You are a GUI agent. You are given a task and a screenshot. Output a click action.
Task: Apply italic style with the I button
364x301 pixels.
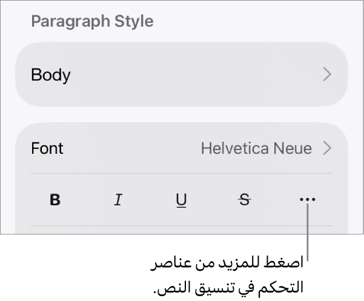point(118,200)
